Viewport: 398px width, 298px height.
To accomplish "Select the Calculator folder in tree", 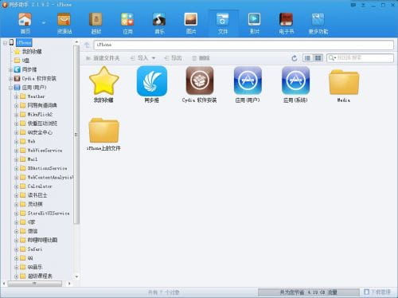I will 37,186.
